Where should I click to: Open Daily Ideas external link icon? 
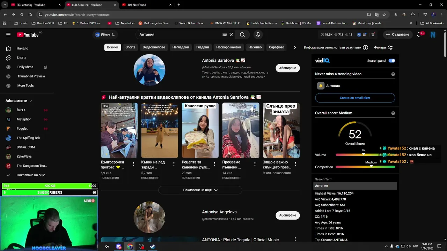pyautogui.click(x=45, y=67)
